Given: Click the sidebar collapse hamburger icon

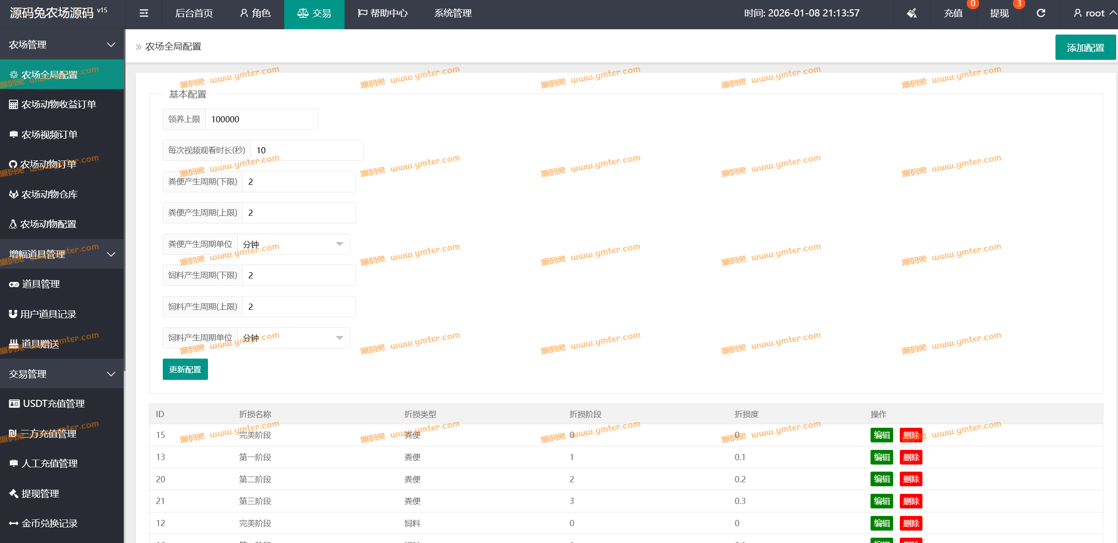Looking at the screenshot, I should click(144, 13).
